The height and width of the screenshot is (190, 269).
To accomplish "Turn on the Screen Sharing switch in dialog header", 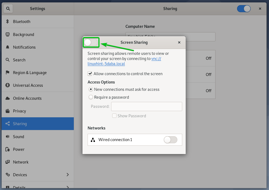I will coord(91,42).
